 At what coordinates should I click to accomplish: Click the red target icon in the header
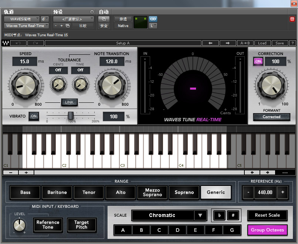[x=292, y=19]
